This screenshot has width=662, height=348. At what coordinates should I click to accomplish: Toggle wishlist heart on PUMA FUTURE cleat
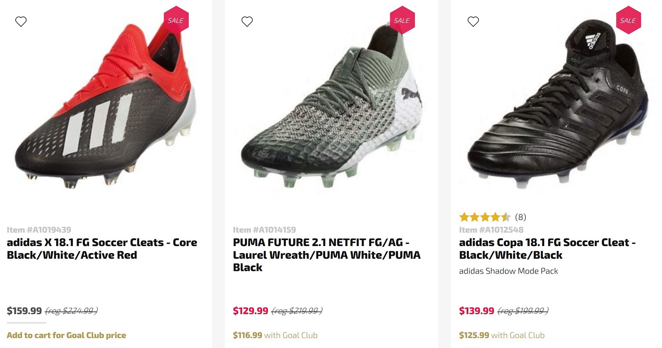point(247,21)
